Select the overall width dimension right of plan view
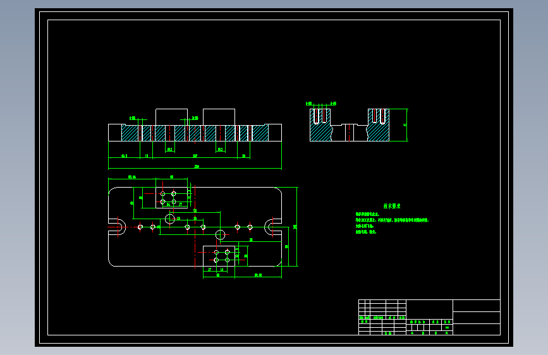This screenshot has width=548, height=355. pos(296,227)
